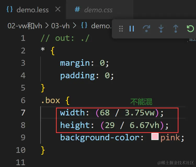Click line number 10 in the gutter
This screenshot has height=167, width=196.
(21, 150)
